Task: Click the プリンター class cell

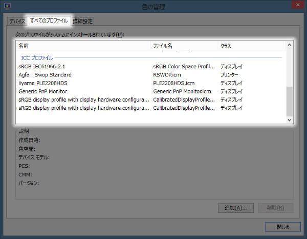Action: click(x=229, y=75)
